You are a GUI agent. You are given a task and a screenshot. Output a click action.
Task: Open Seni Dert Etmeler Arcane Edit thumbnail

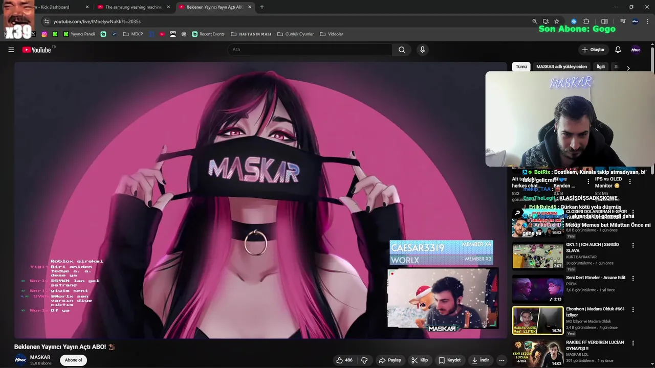(x=537, y=289)
